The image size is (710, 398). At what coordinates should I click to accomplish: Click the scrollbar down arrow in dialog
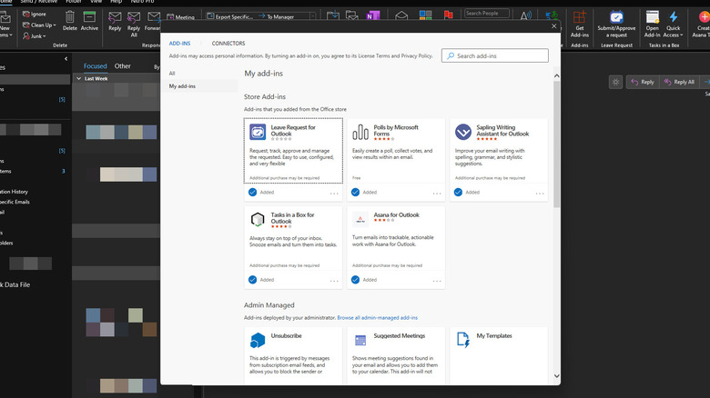(556, 376)
